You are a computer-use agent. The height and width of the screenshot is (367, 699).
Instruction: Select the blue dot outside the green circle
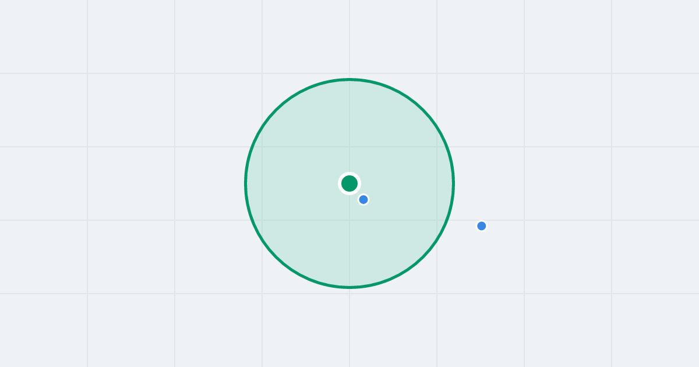tap(482, 226)
